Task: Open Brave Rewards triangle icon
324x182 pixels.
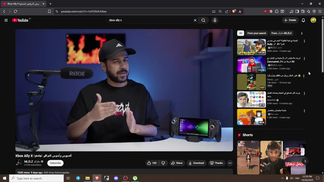Action: [240, 11]
